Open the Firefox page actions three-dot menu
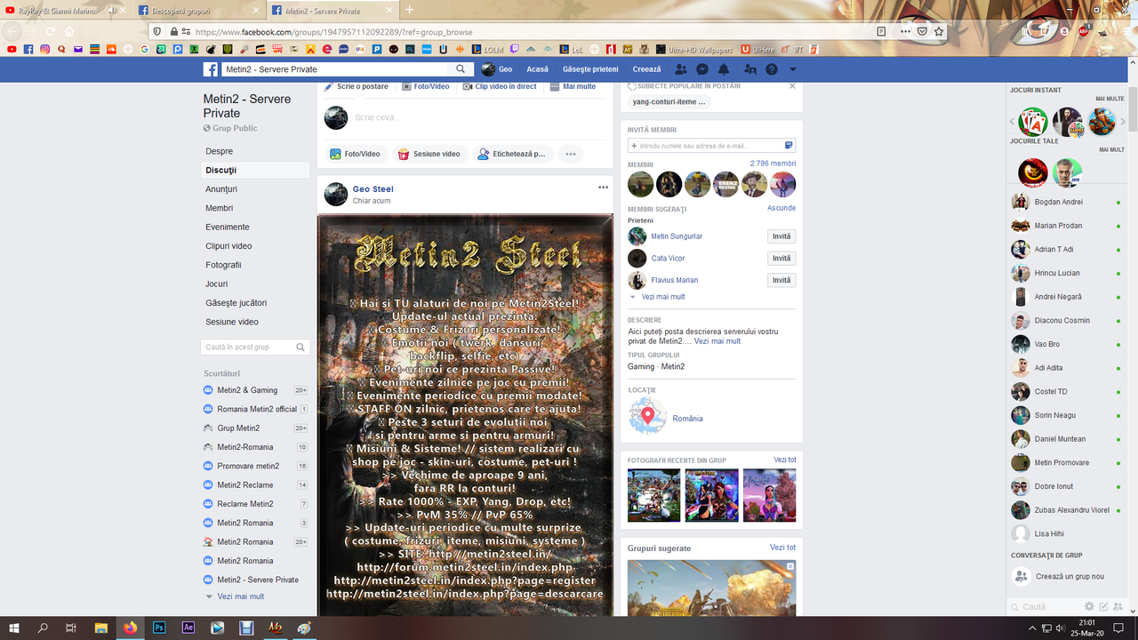Image resolution: width=1138 pixels, height=640 pixels. tap(905, 31)
